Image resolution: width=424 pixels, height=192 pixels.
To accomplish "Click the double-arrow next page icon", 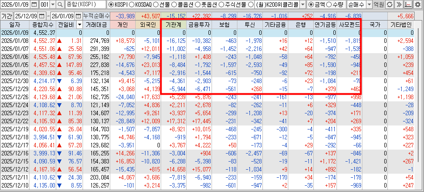I will pos(399,4).
